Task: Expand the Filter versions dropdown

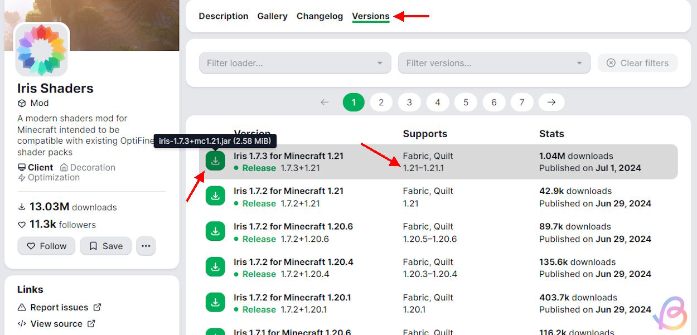Action: point(494,63)
